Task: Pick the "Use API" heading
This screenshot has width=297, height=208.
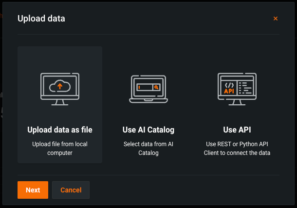Action: click(237, 130)
